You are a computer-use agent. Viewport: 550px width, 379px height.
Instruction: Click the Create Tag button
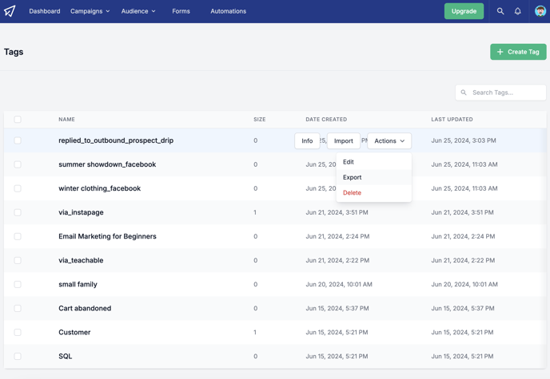click(x=518, y=52)
